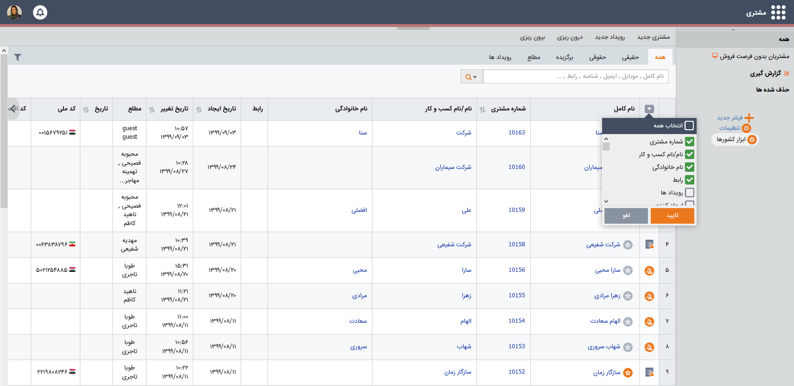Select the برگزیده tab
This screenshot has width=794, height=386.
pos(564,57)
